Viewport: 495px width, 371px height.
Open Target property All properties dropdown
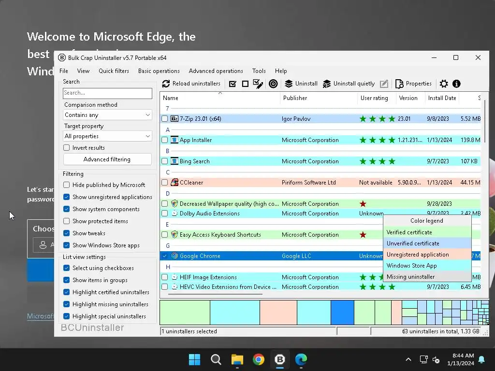[107, 136]
